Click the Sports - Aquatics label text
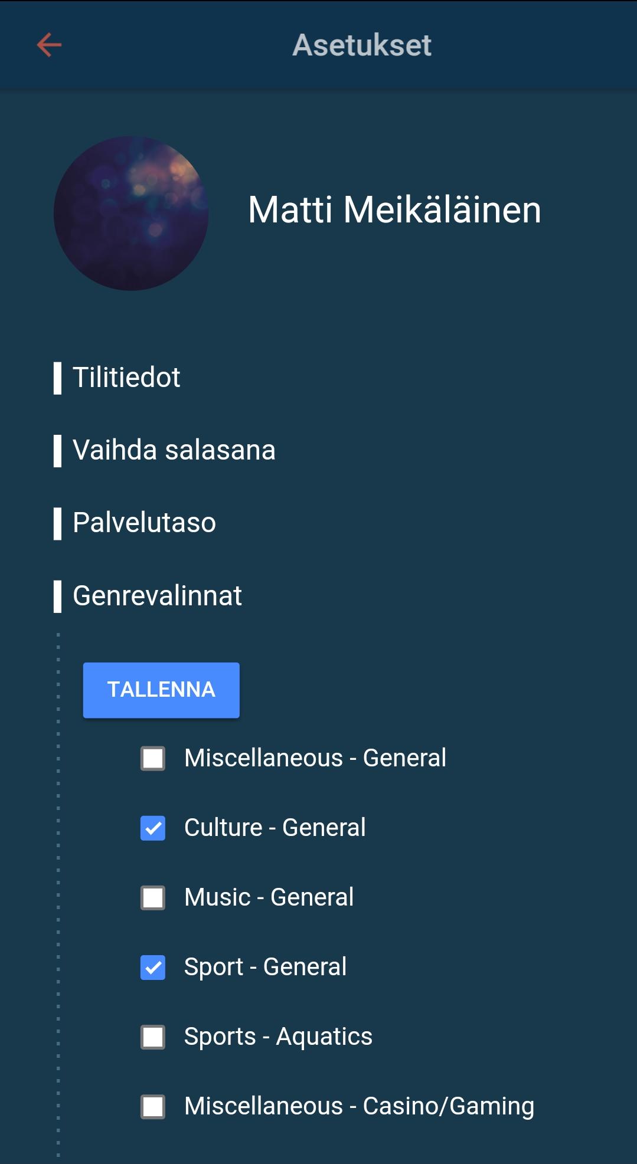Viewport: 637px width, 1164px height. (278, 1037)
